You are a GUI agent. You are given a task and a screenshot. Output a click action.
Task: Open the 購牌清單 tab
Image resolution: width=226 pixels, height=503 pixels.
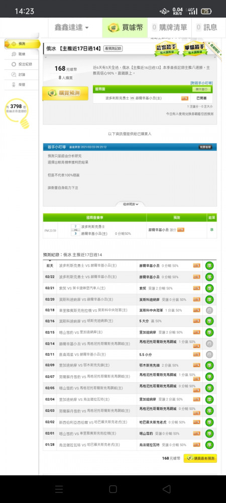(170, 28)
